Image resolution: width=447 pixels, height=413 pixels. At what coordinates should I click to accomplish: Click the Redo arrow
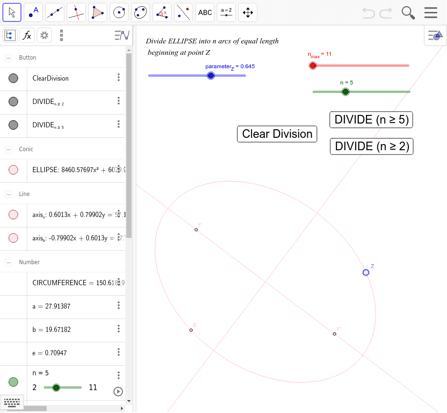[386, 13]
